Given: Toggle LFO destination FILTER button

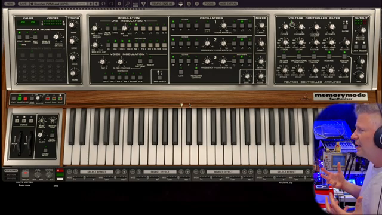Looking at the screenshot, I should pos(158,45).
